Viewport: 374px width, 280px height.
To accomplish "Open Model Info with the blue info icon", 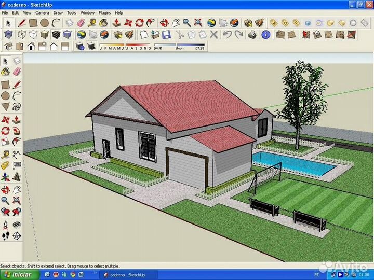I will 265,35.
